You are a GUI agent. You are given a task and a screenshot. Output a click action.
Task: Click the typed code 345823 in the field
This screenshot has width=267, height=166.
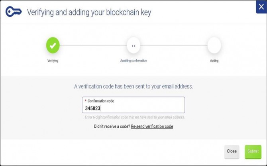(x=92, y=108)
